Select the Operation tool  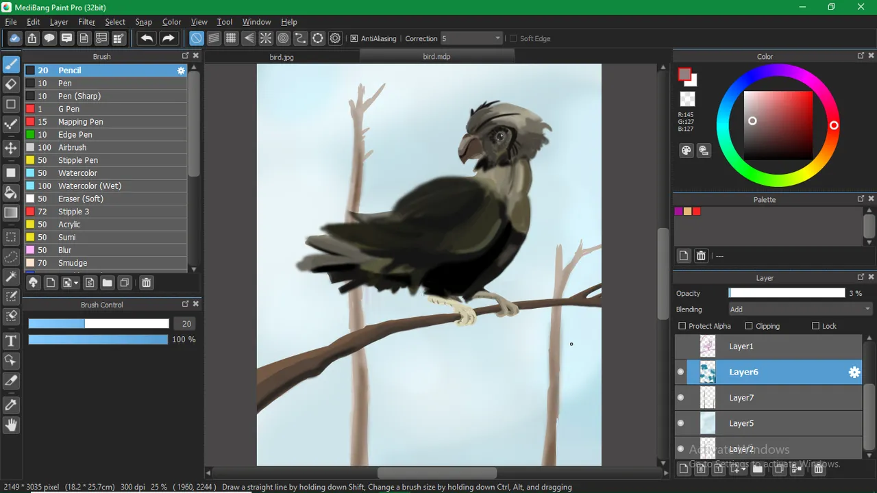coord(11,360)
